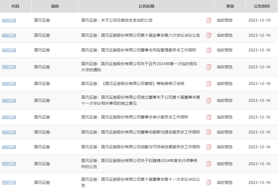Select date 2023-12-19 in 总裁变动 row
The height and width of the screenshot is (191, 278).
pyautogui.click(x=259, y=20)
